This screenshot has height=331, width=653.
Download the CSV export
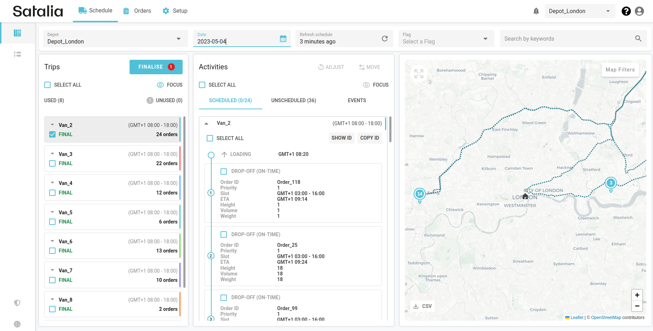click(422, 306)
